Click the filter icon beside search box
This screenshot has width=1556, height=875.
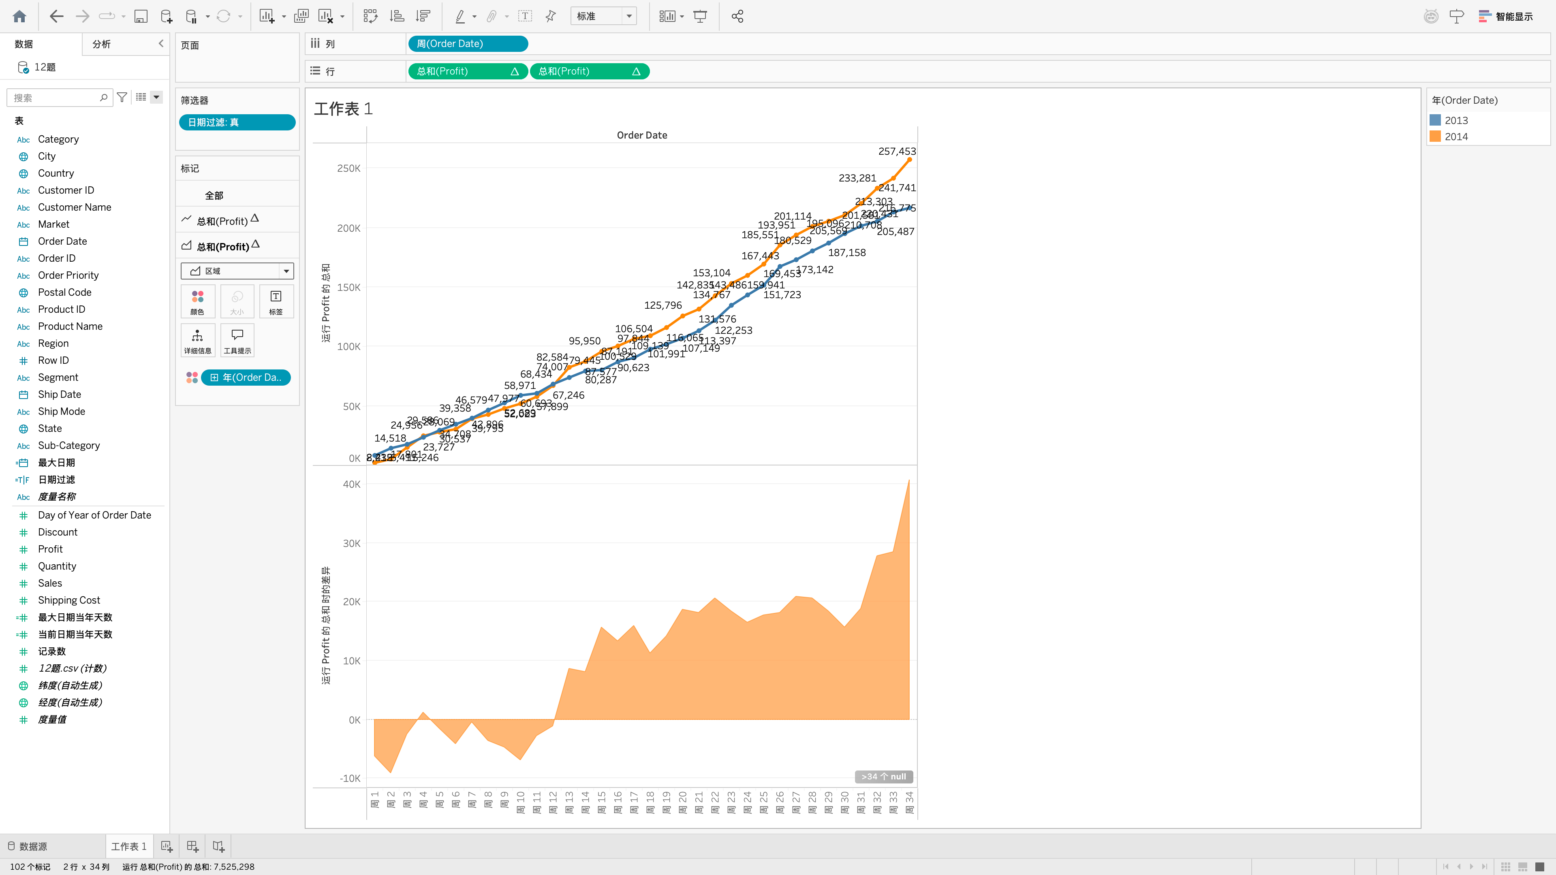122,97
